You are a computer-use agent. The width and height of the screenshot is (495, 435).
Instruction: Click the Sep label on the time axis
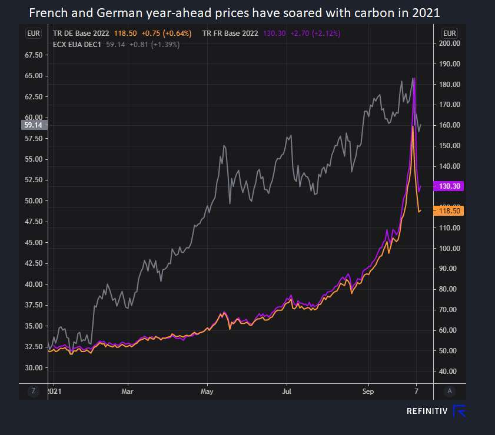click(368, 390)
